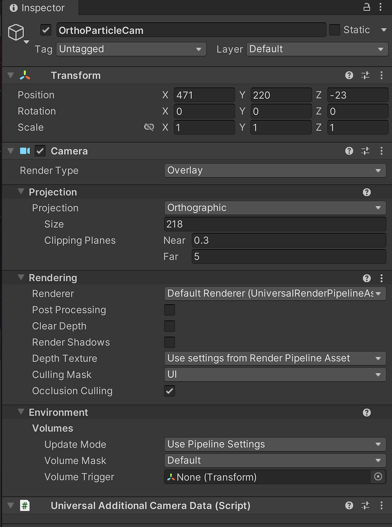This screenshot has width=392, height=527.
Task: Click the Rendering section help icon
Action: [x=367, y=277]
